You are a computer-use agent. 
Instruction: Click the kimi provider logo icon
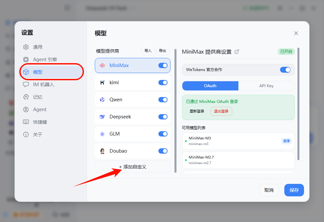pyautogui.click(x=102, y=83)
